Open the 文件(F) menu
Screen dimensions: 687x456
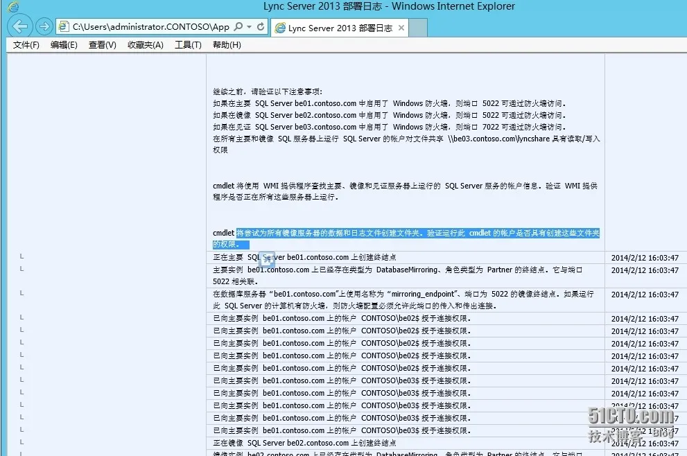click(x=26, y=44)
